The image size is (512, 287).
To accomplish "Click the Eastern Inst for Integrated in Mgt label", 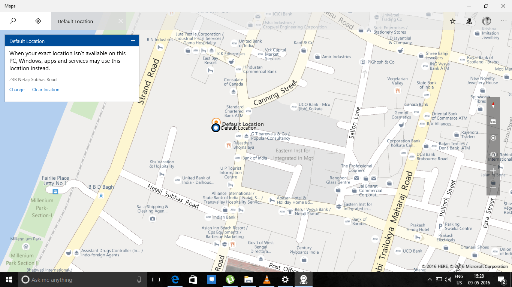I will (293, 154).
